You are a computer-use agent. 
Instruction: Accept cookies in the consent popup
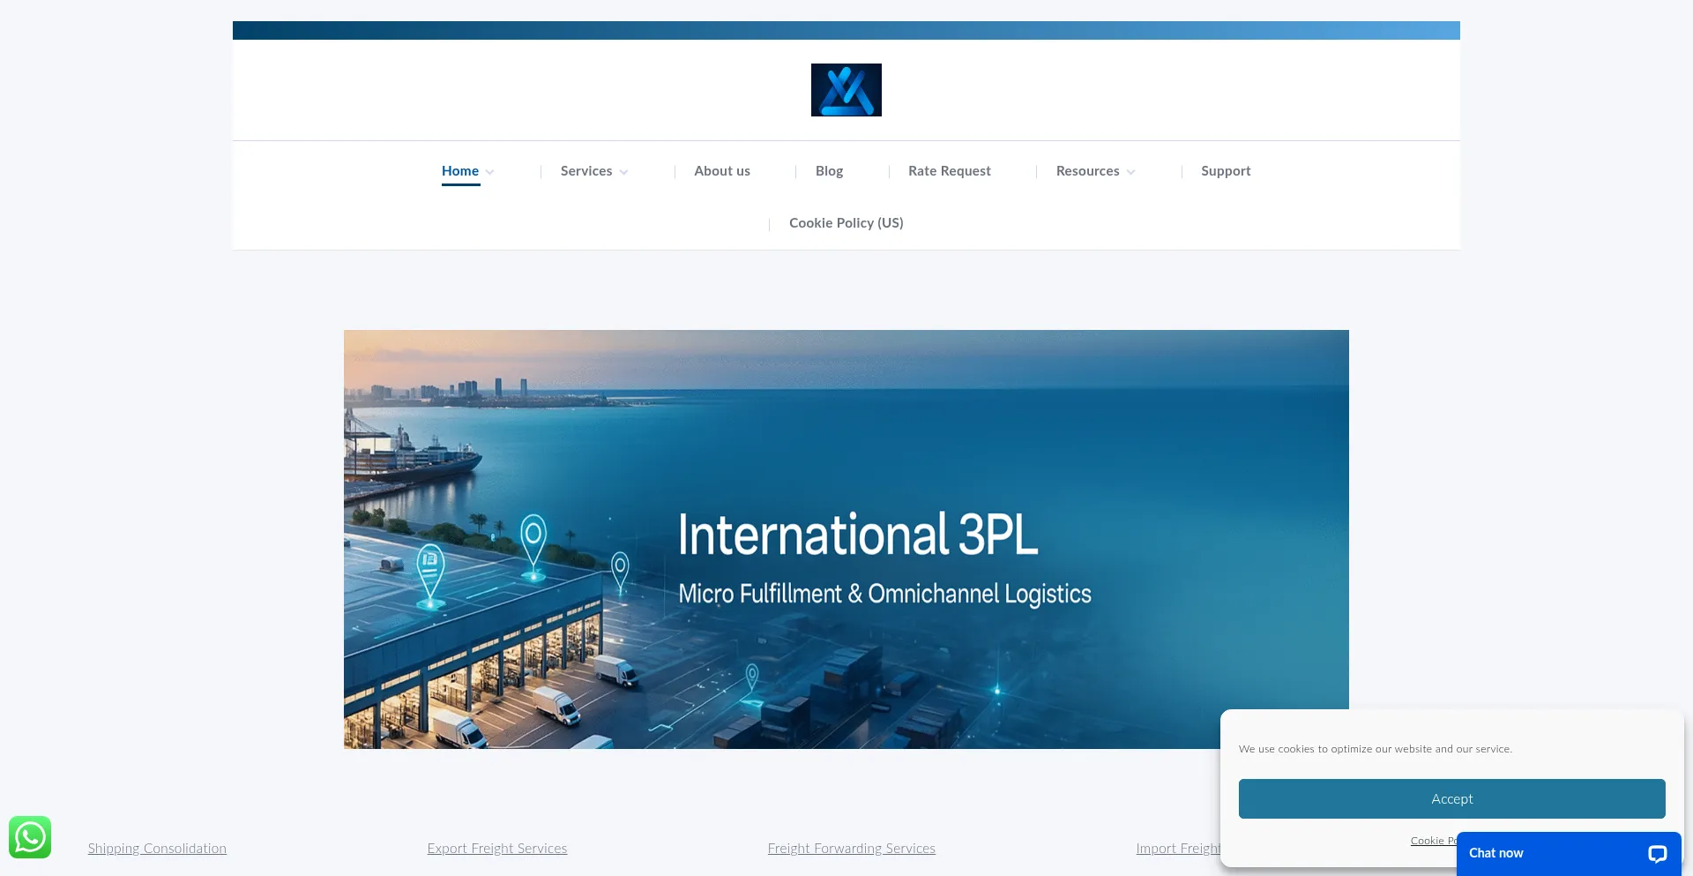1452,798
